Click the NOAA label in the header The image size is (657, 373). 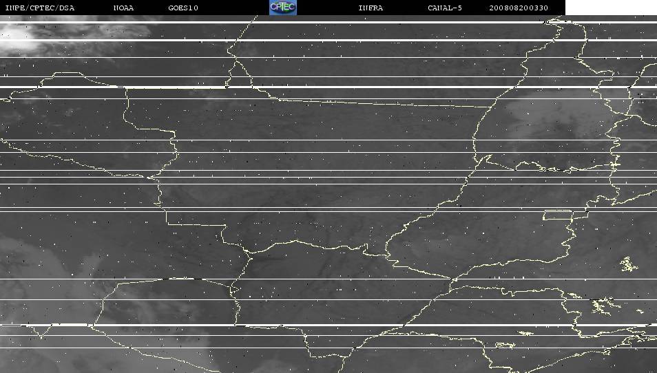tap(123, 8)
